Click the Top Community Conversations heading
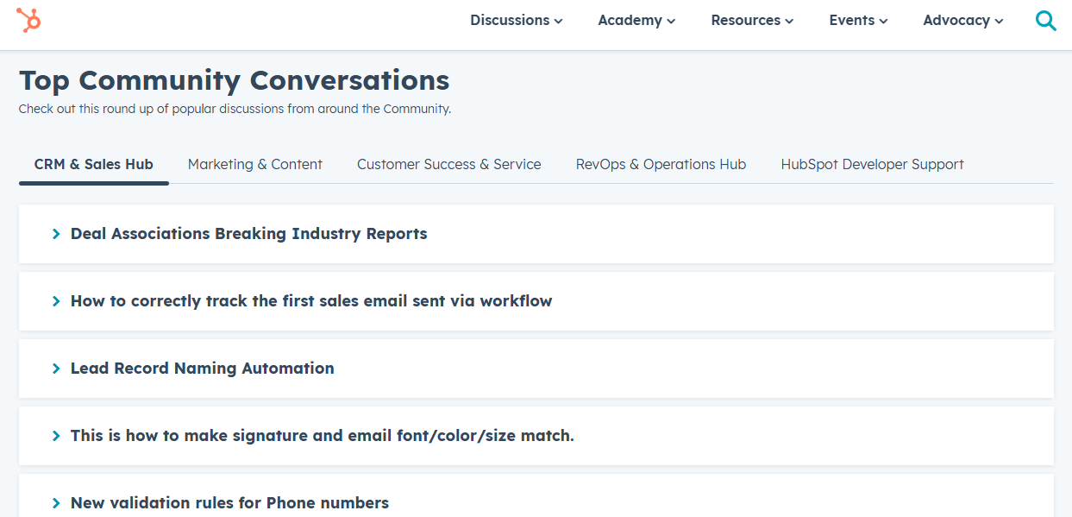Viewport: 1072px width, 517px height. 234,80
